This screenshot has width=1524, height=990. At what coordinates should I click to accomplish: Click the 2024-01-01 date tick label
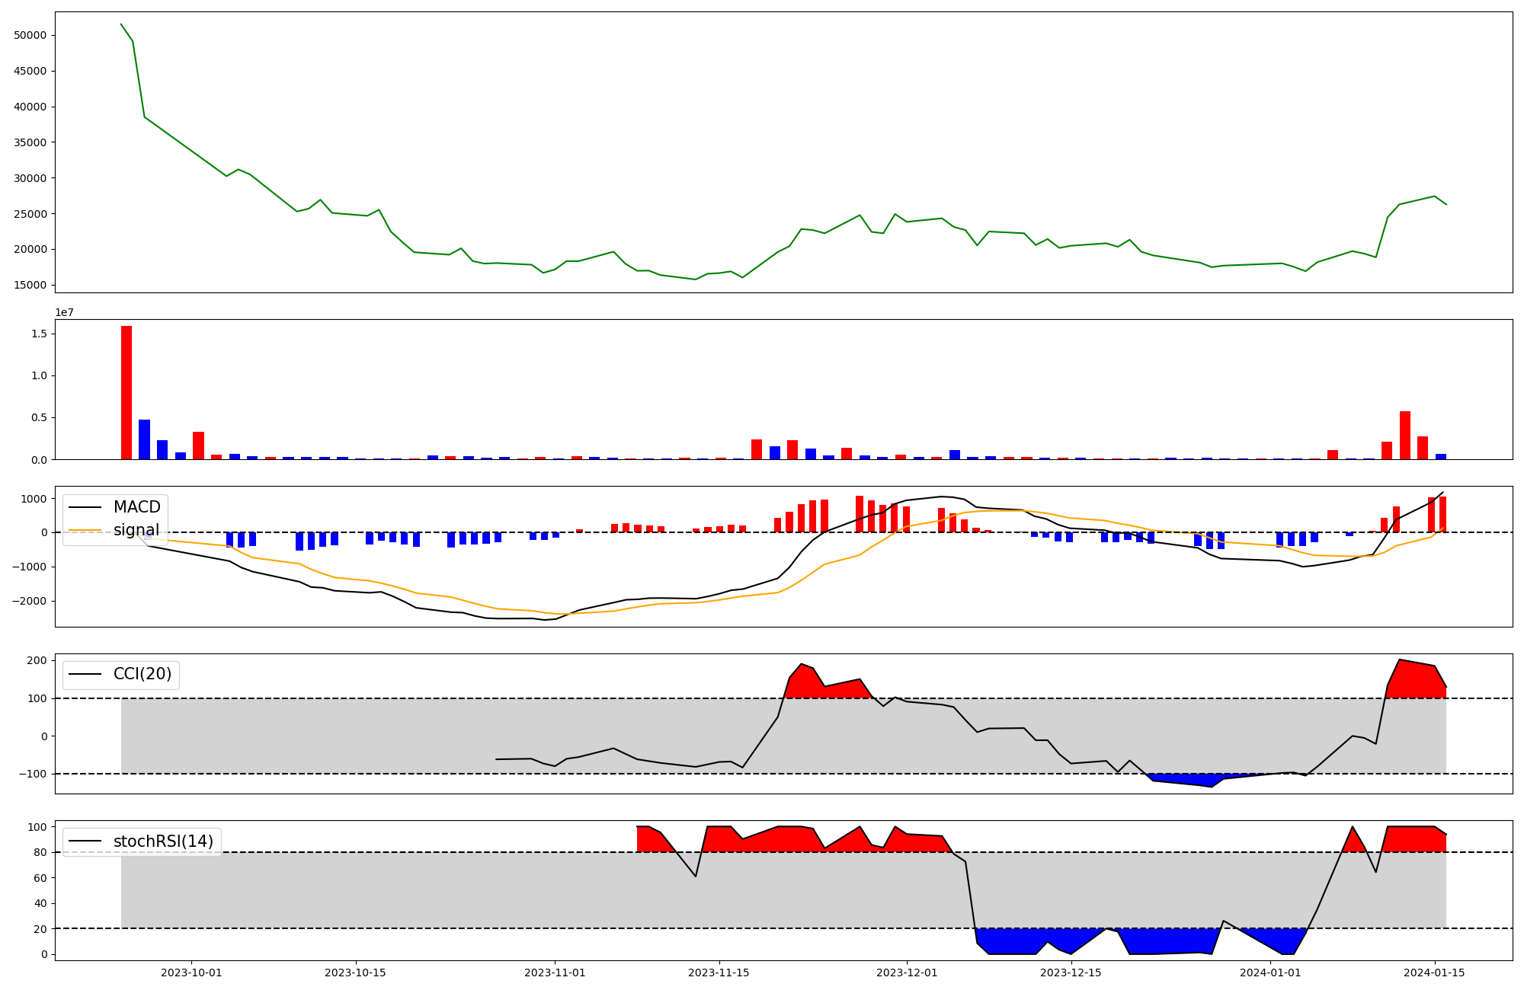[x=1271, y=972]
